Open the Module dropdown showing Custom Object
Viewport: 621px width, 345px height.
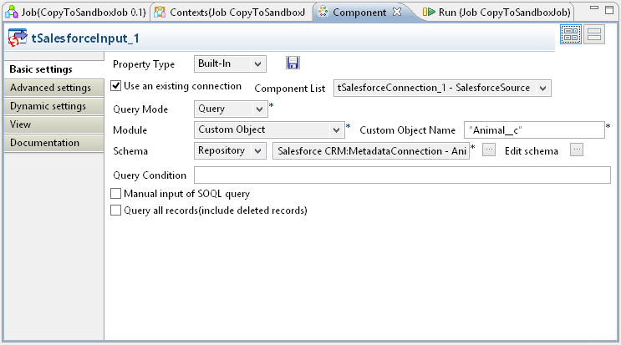pos(267,129)
